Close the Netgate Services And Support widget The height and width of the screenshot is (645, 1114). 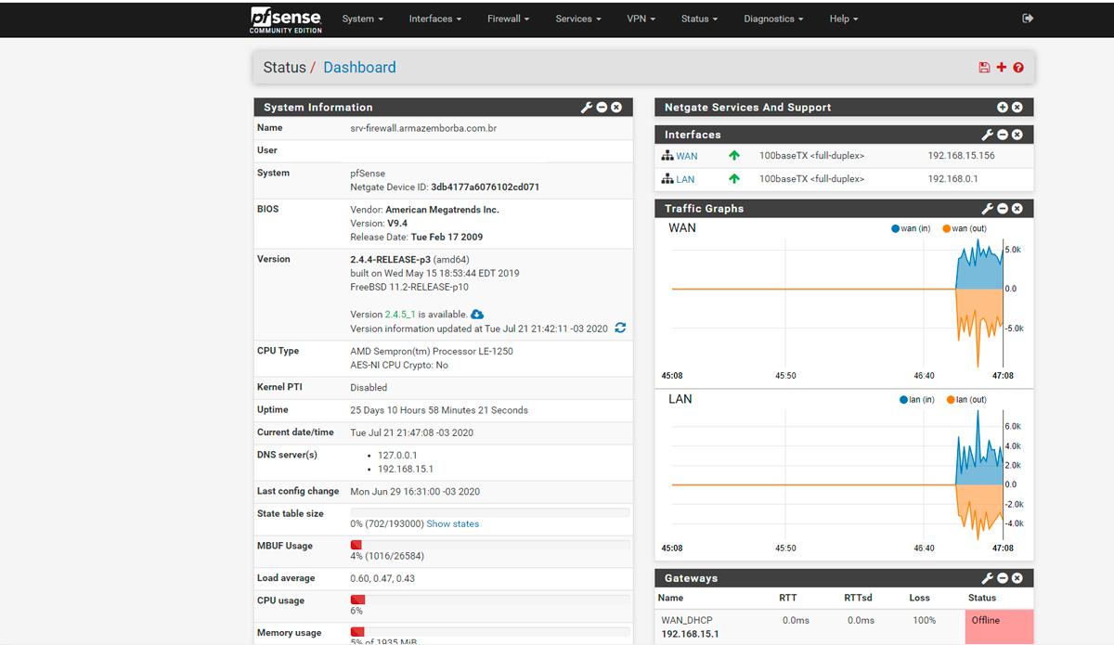pyautogui.click(x=1017, y=108)
